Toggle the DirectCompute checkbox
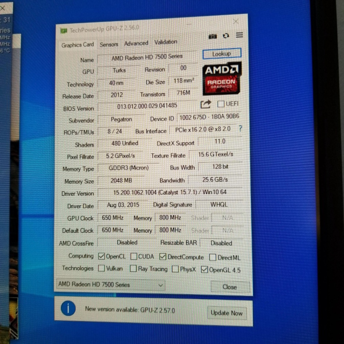Image resolution: width=344 pixels, height=344 pixels. click(163, 257)
